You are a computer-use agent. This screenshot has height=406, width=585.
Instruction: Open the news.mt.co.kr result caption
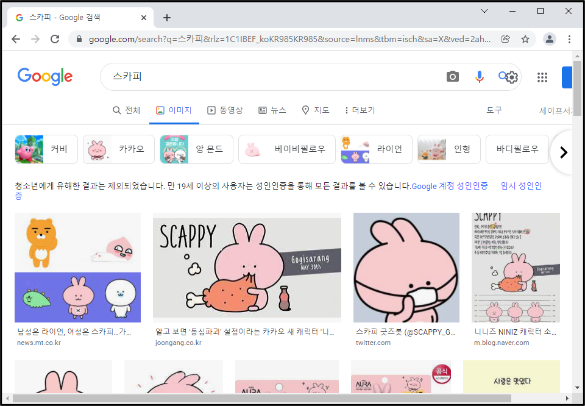click(74, 337)
